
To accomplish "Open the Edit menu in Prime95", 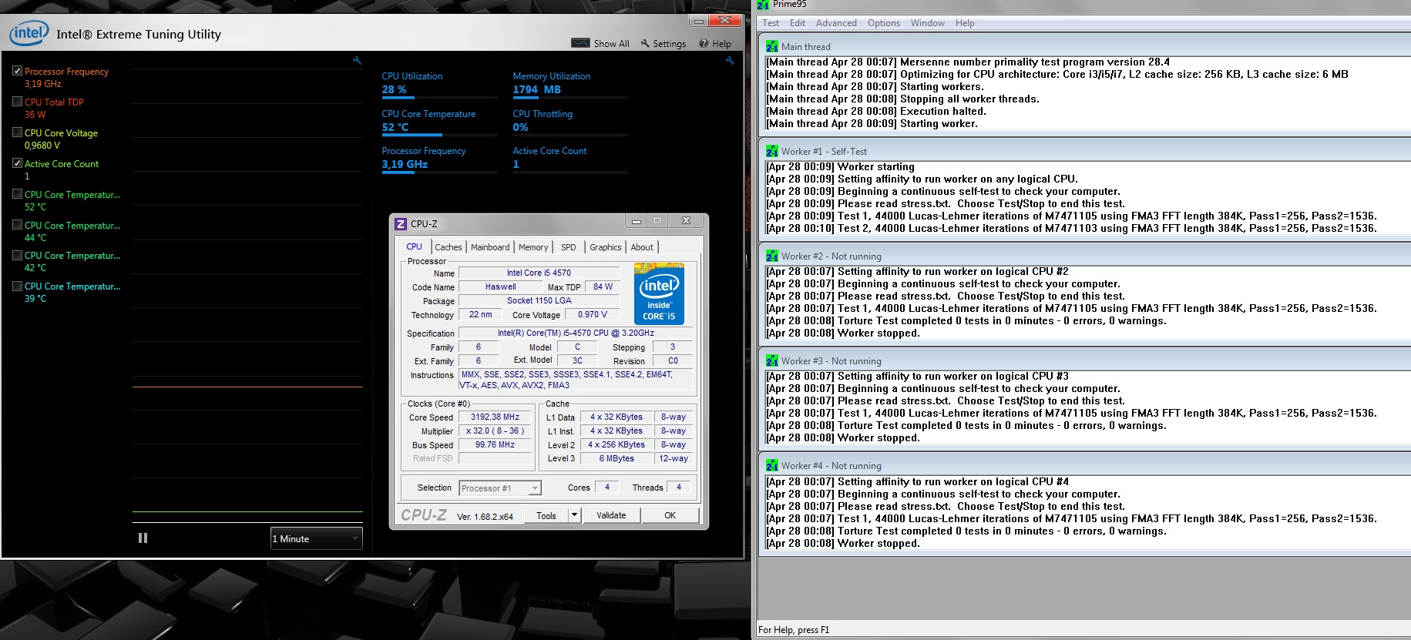I will (x=798, y=23).
